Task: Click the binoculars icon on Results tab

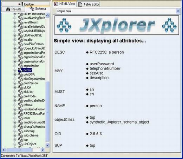Action: 8,9
